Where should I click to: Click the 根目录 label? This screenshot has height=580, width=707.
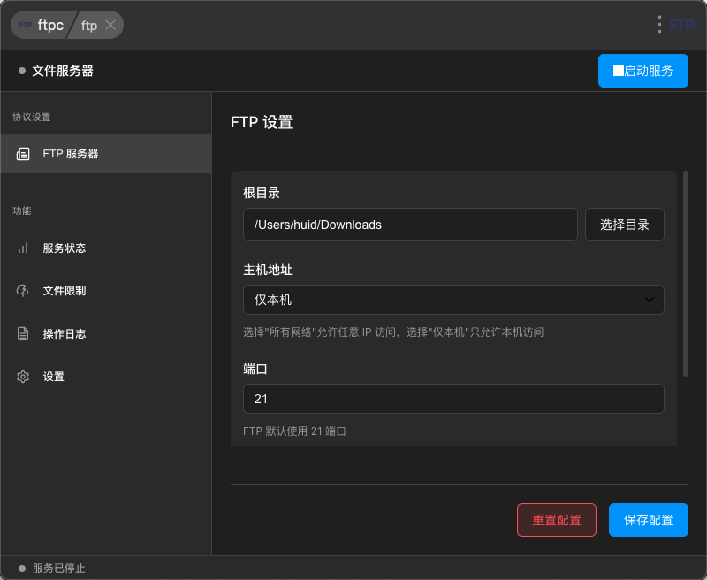(262, 193)
